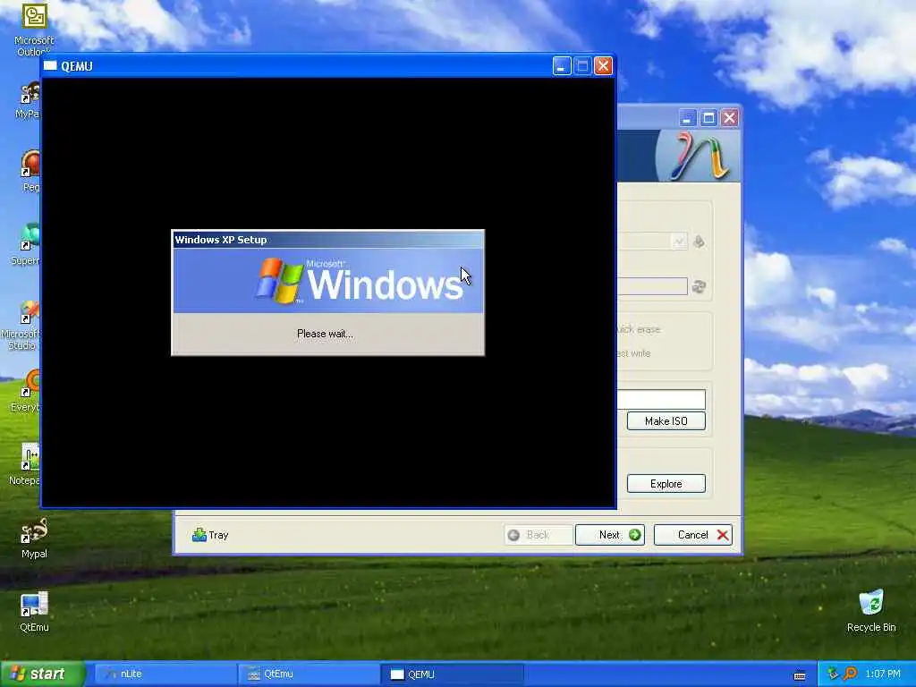Open the Start menu
Image resolution: width=916 pixels, height=687 pixels.
tap(42, 674)
